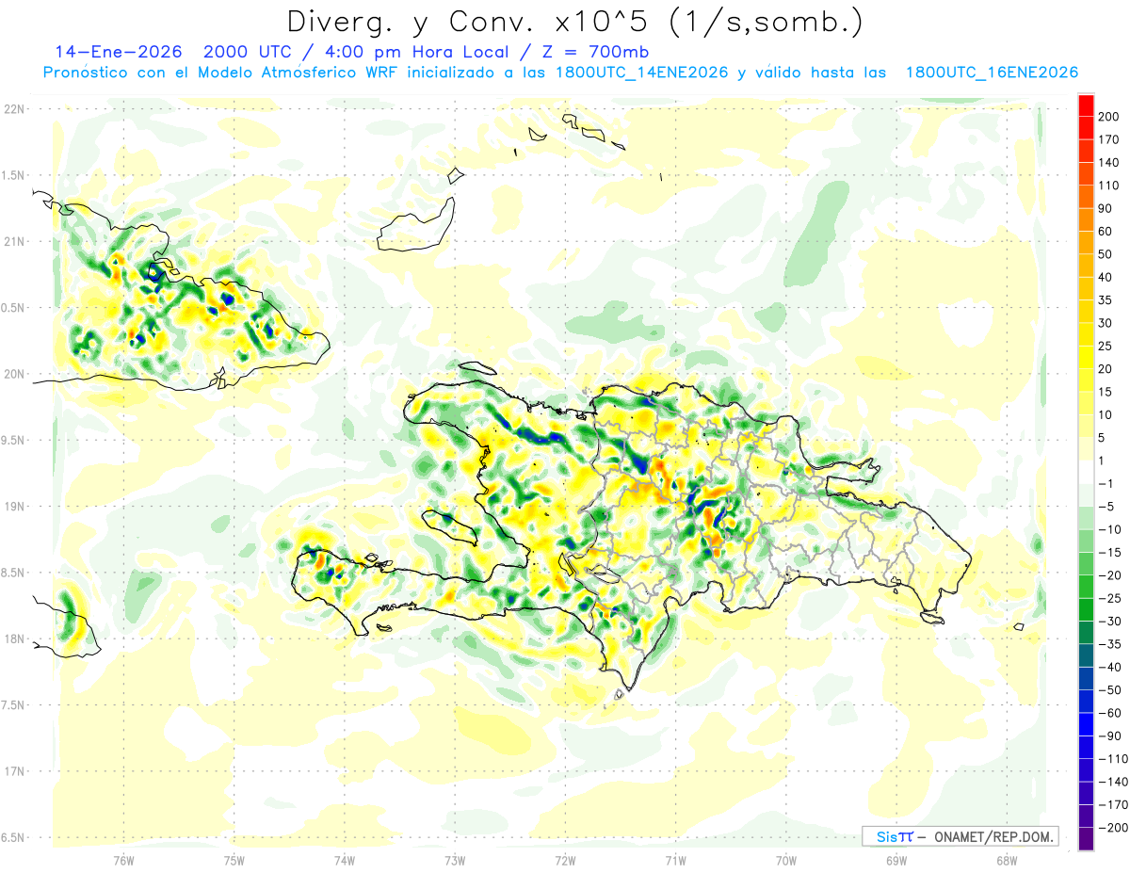The image size is (1130, 873).
Task: Click the "68W" longitude label
Action: tap(1007, 861)
